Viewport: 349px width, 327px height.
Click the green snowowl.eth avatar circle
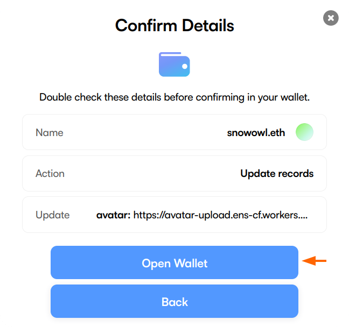tap(304, 132)
